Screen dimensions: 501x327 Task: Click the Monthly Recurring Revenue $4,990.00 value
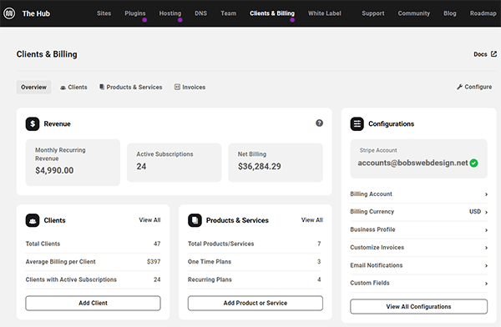pyautogui.click(x=54, y=170)
